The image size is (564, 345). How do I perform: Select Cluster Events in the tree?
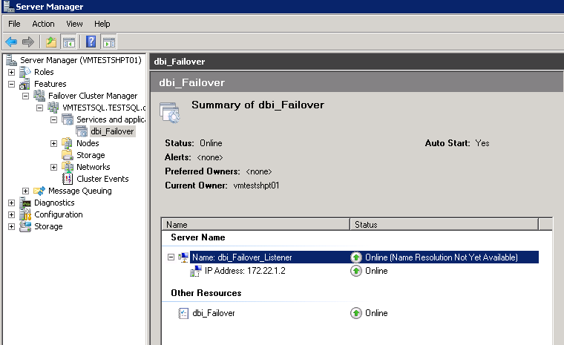point(102,179)
